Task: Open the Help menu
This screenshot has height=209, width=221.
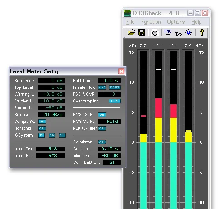Action: [x=196, y=22]
